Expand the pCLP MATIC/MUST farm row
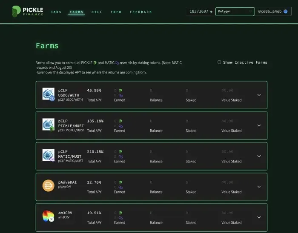The width and height of the screenshot is (298, 233). coord(259,156)
